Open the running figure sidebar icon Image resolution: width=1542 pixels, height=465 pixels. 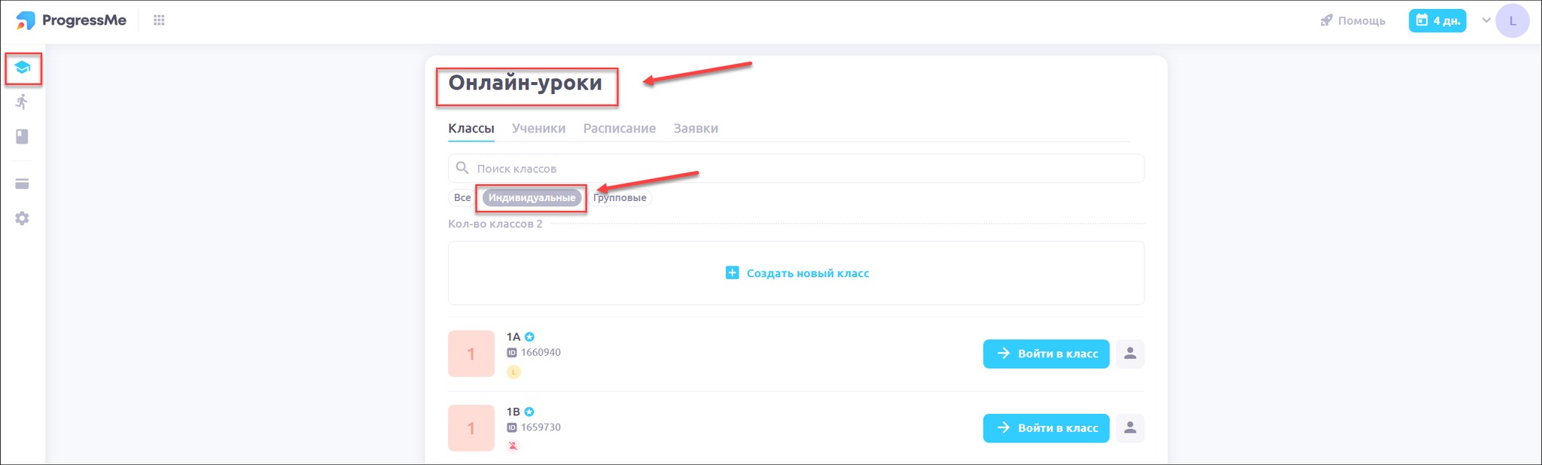pos(23,102)
